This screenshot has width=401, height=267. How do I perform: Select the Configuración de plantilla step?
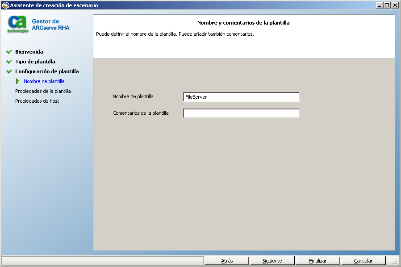point(47,71)
